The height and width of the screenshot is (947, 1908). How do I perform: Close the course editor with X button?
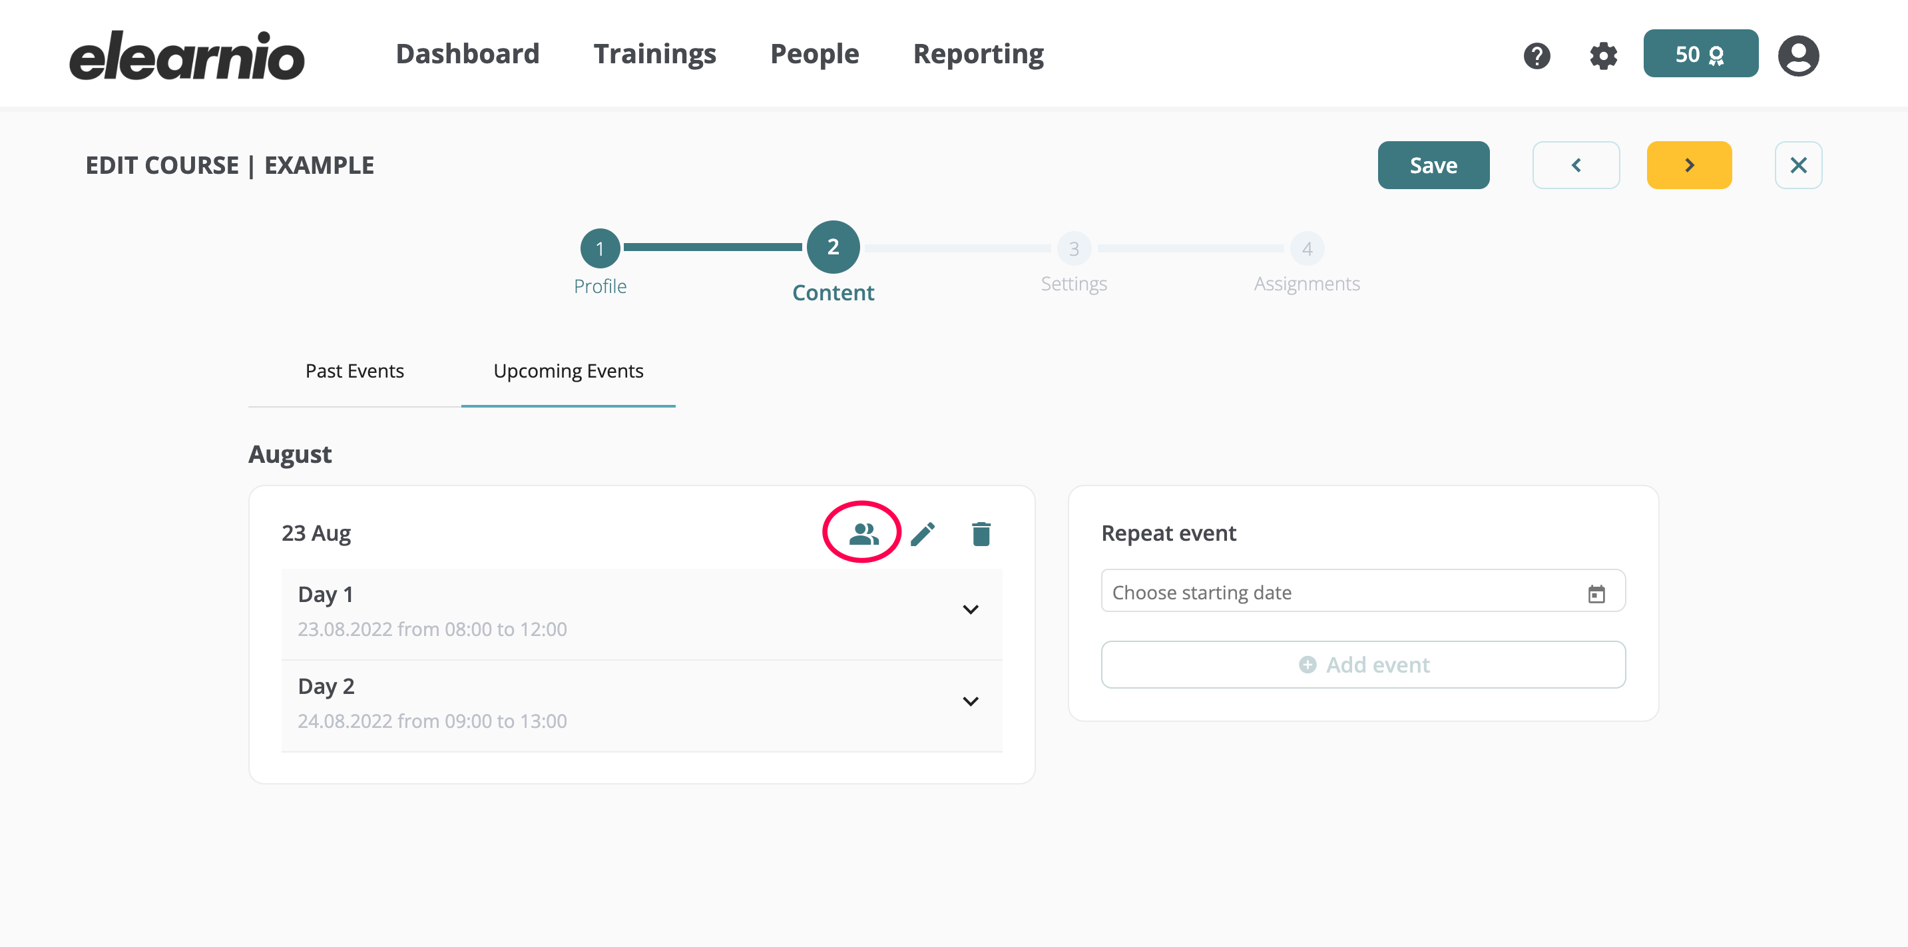1798,165
